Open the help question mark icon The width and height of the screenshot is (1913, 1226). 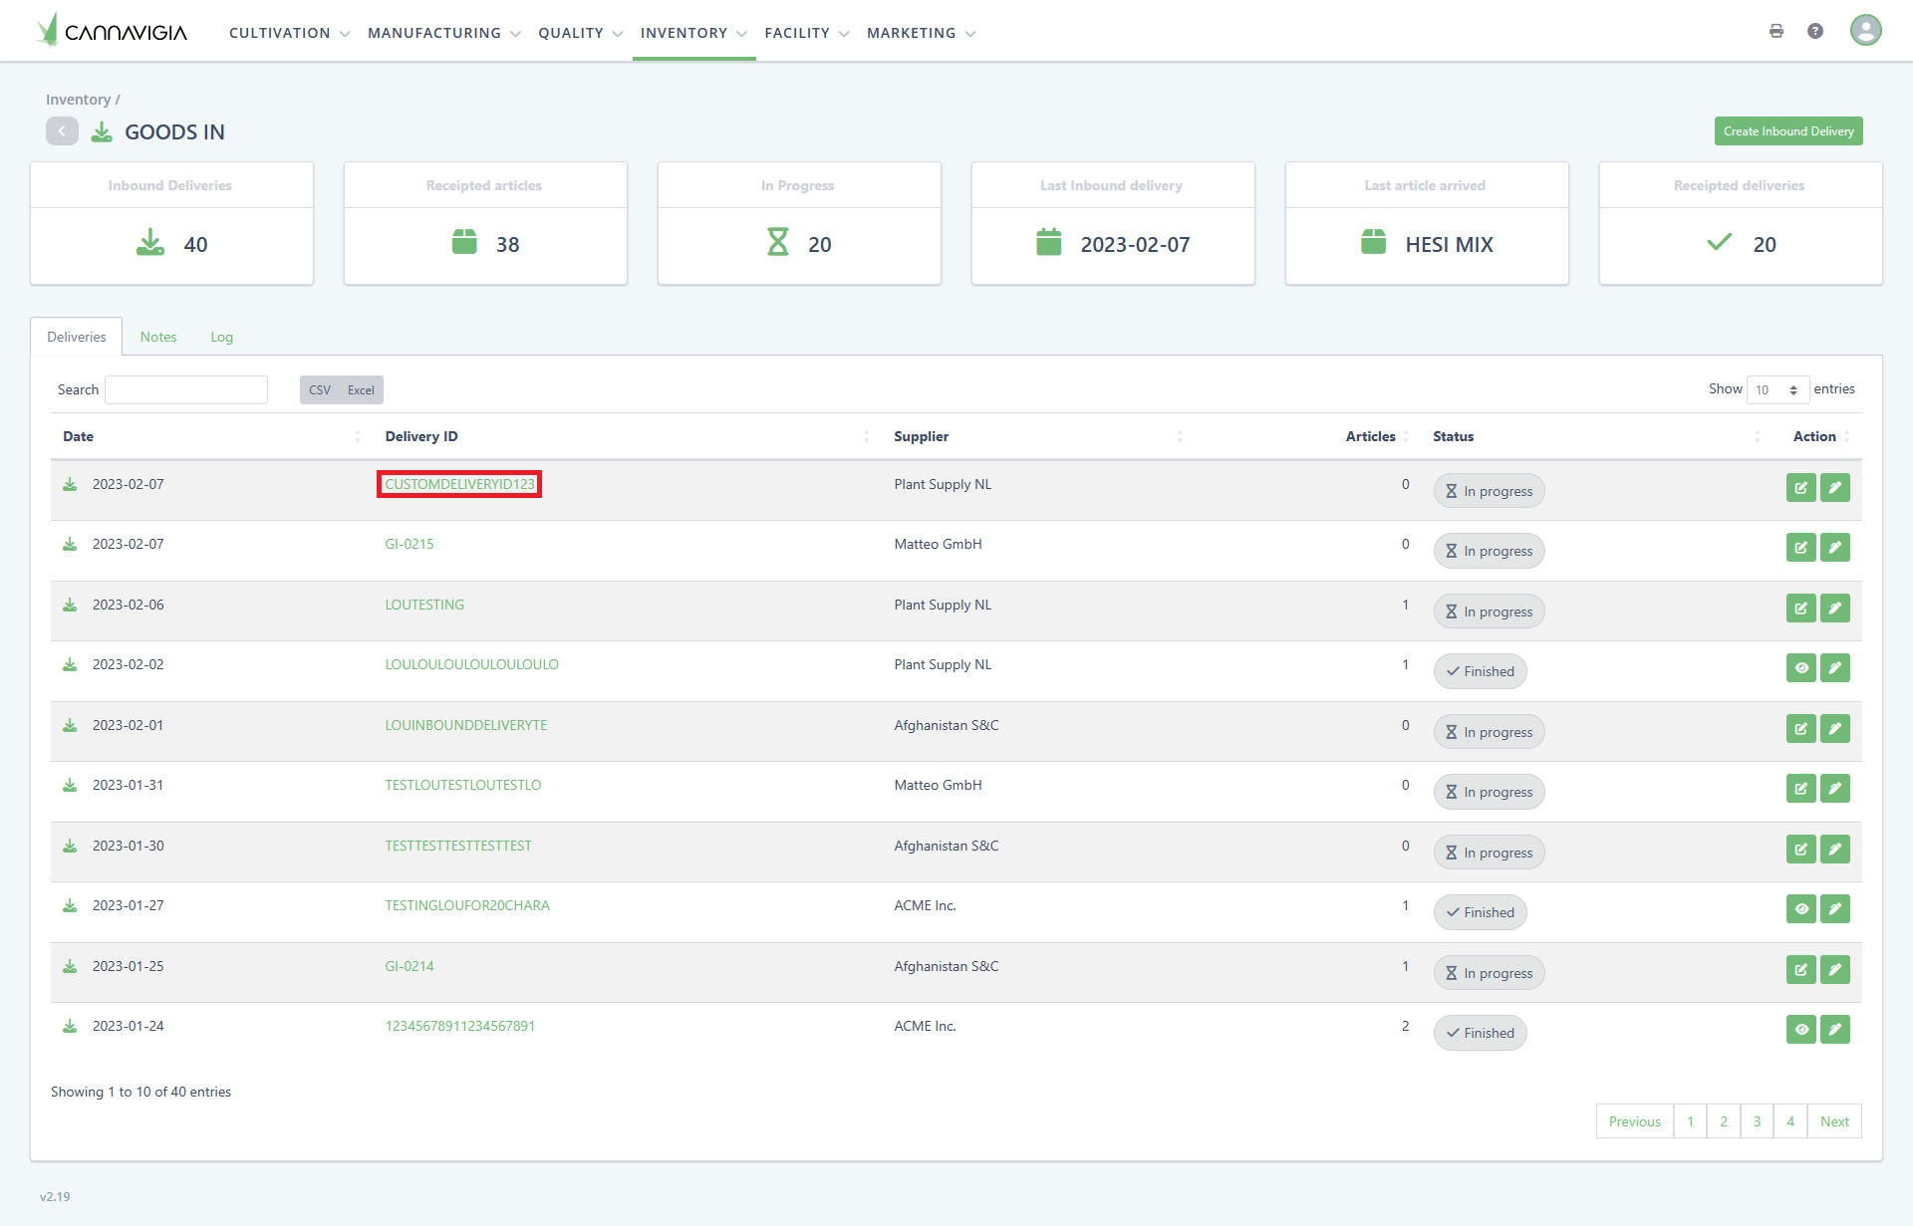[1815, 31]
